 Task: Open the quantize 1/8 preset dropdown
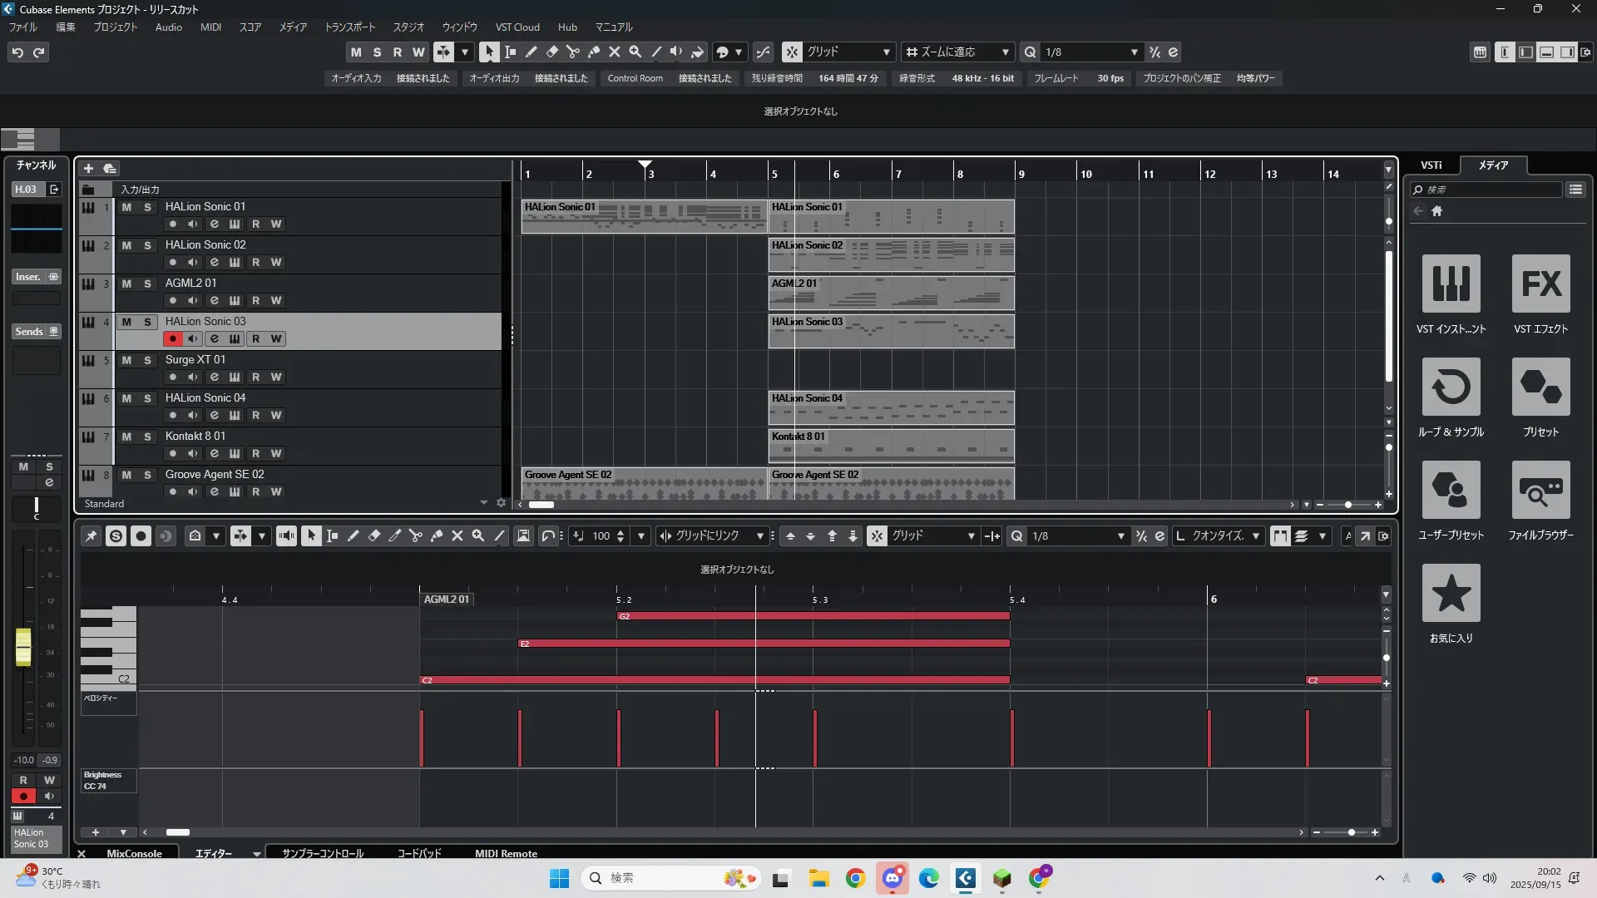point(1134,52)
